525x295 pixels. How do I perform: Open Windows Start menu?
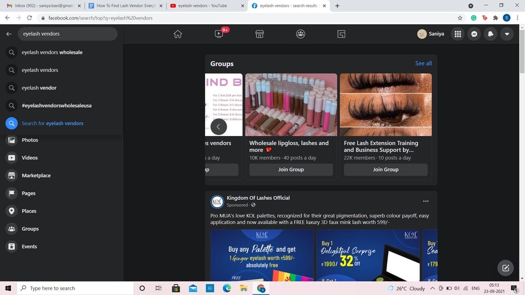(8, 288)
